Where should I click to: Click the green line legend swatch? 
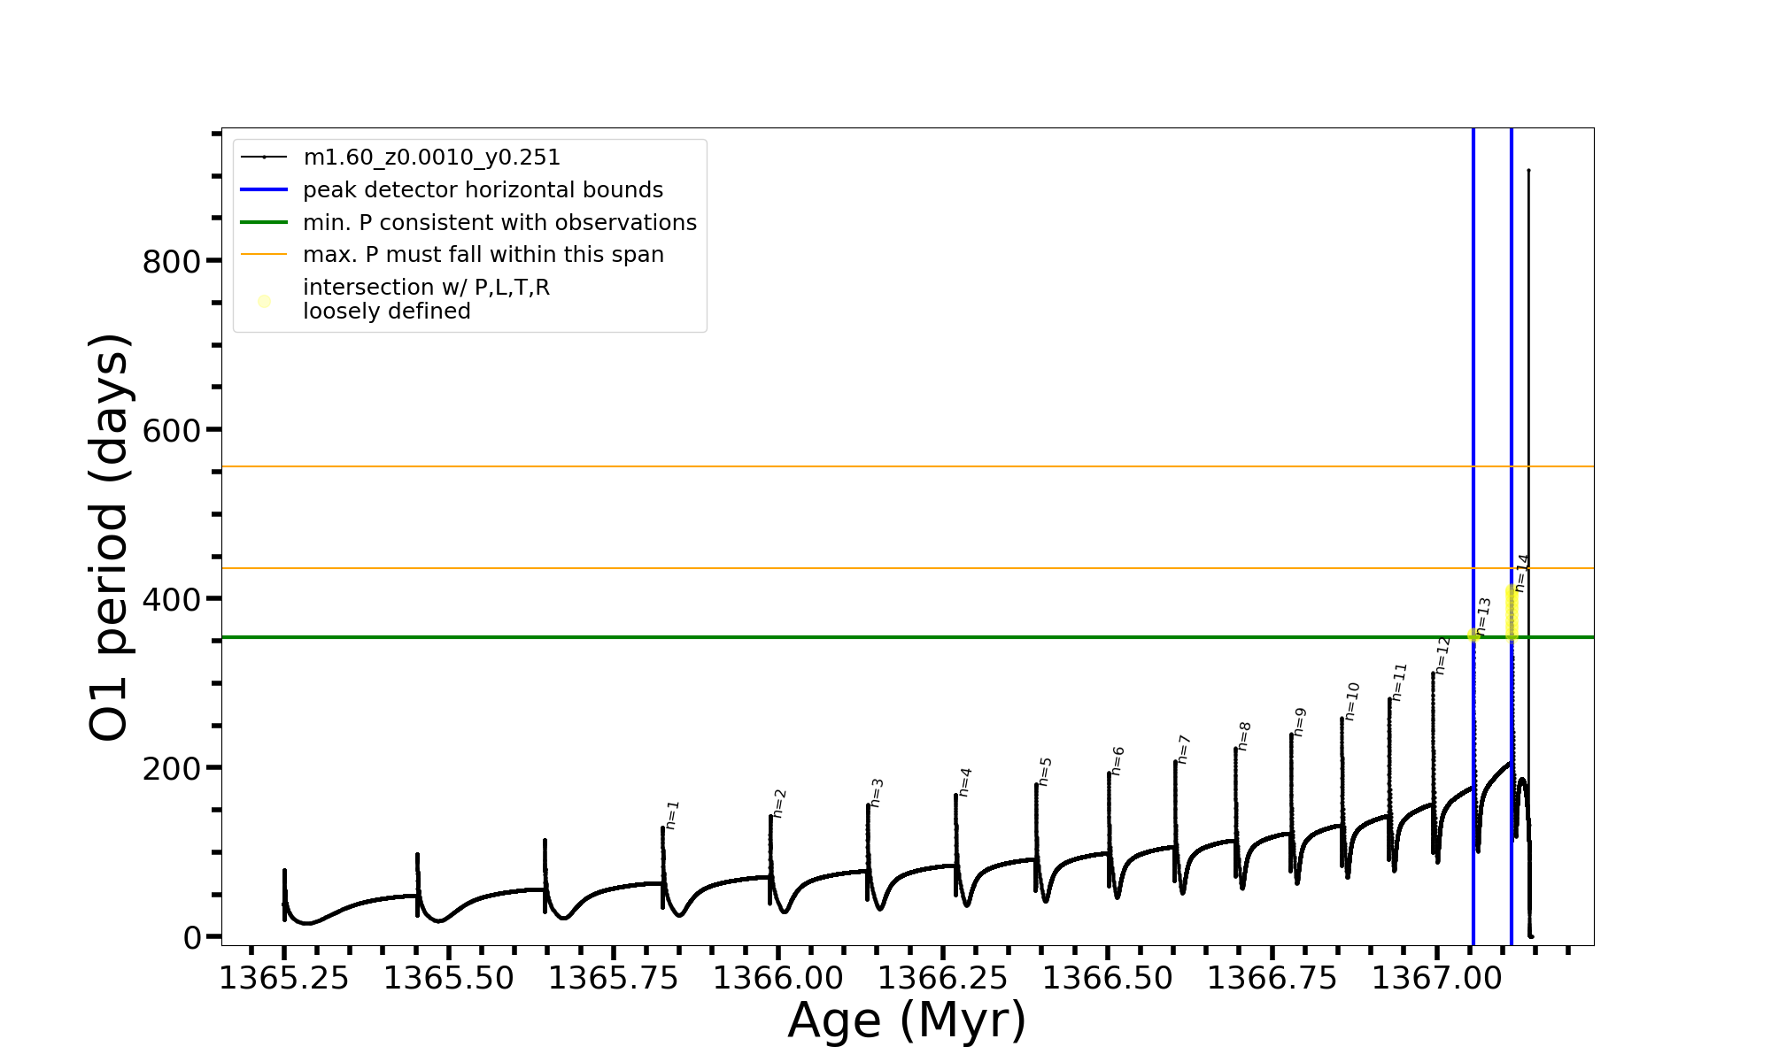264,222
